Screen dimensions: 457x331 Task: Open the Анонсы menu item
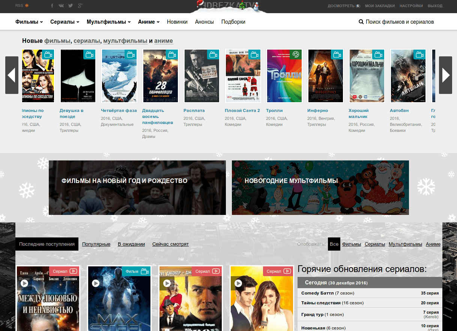(204, 22)
